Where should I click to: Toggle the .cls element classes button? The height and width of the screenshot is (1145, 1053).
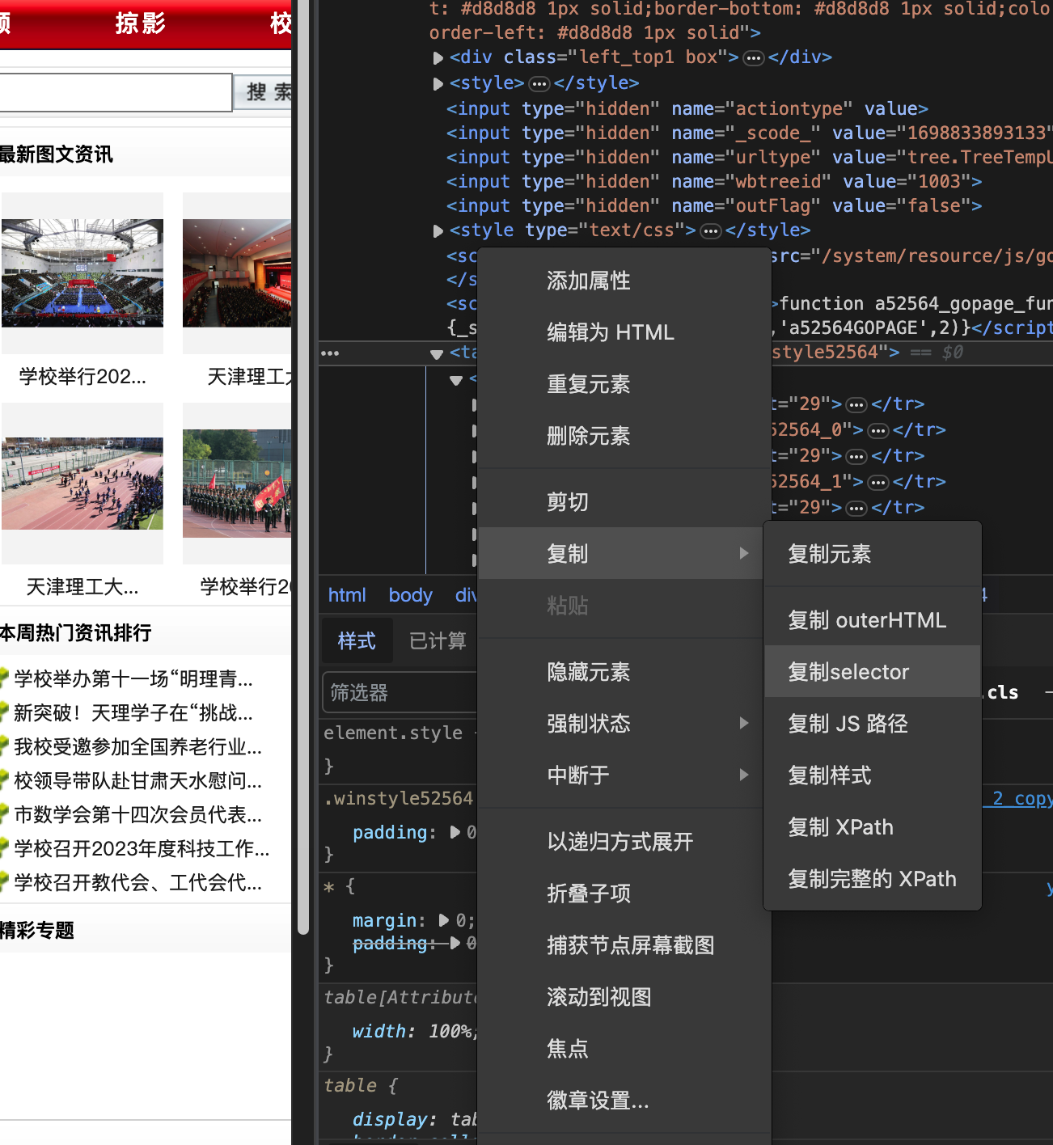(x=1002, y=693)
